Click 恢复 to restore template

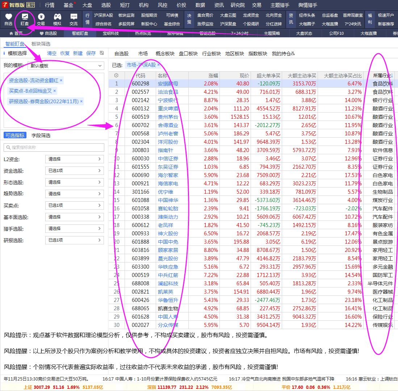[65, 53]
